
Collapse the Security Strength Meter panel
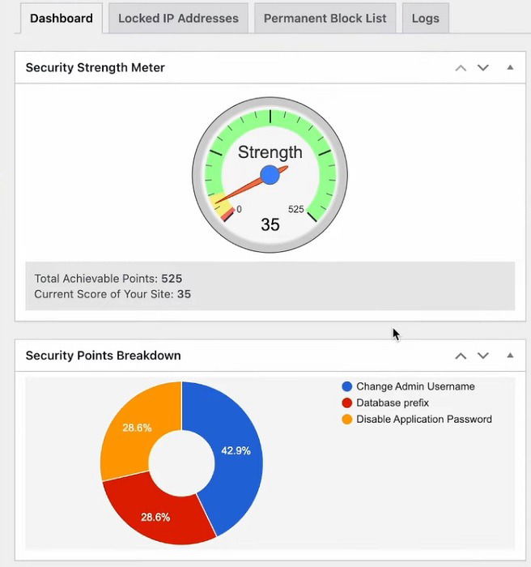510,68
